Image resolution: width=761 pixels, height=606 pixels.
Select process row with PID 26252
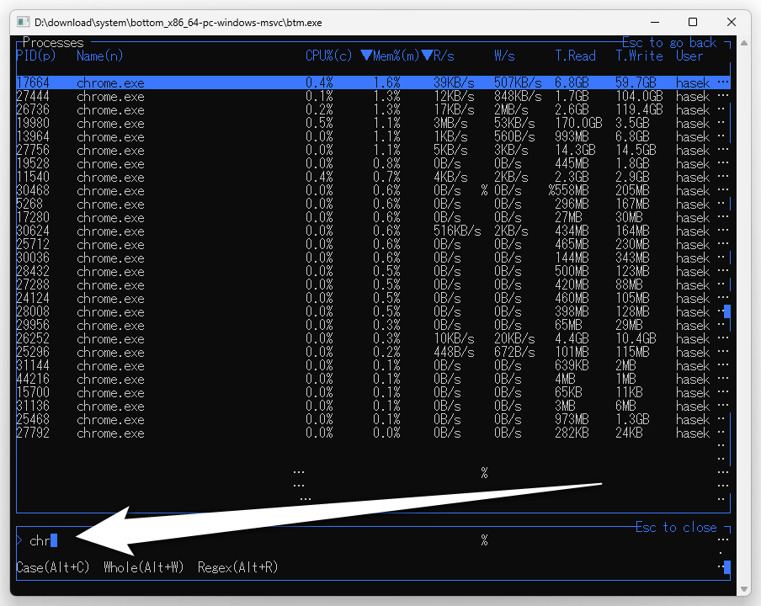(373, 338)
